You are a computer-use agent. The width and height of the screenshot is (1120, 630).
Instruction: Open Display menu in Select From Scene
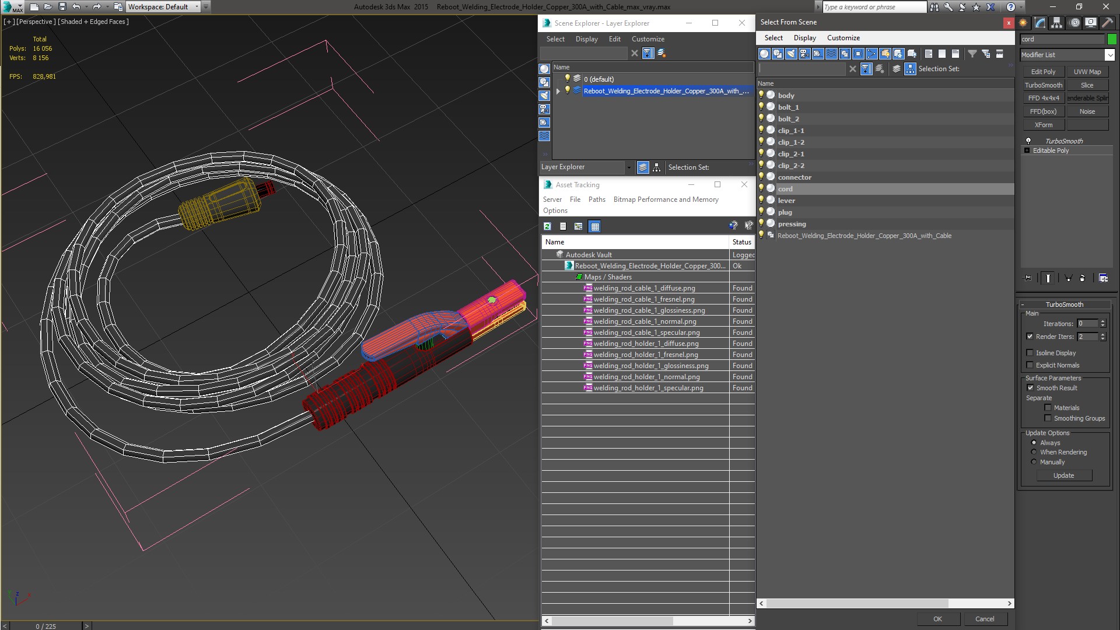(x=804, y=38)
